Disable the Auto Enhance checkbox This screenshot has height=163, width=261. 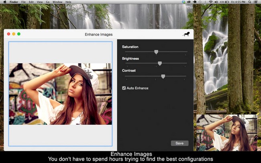click(x=124, y=88)
